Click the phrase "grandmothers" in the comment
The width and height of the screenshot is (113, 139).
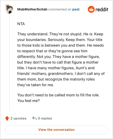point(60,74)
